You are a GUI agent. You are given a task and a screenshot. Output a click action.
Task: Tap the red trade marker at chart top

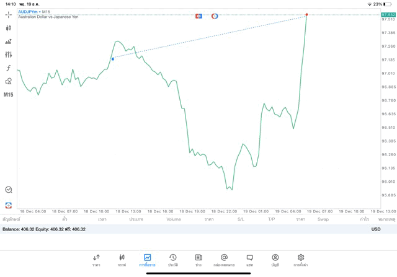[x=306, y=14]
